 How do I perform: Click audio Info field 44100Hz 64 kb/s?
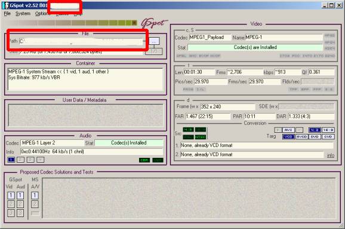91,152
